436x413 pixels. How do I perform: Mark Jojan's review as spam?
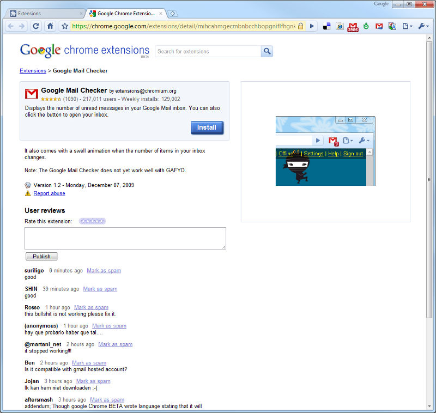(93, 381)
